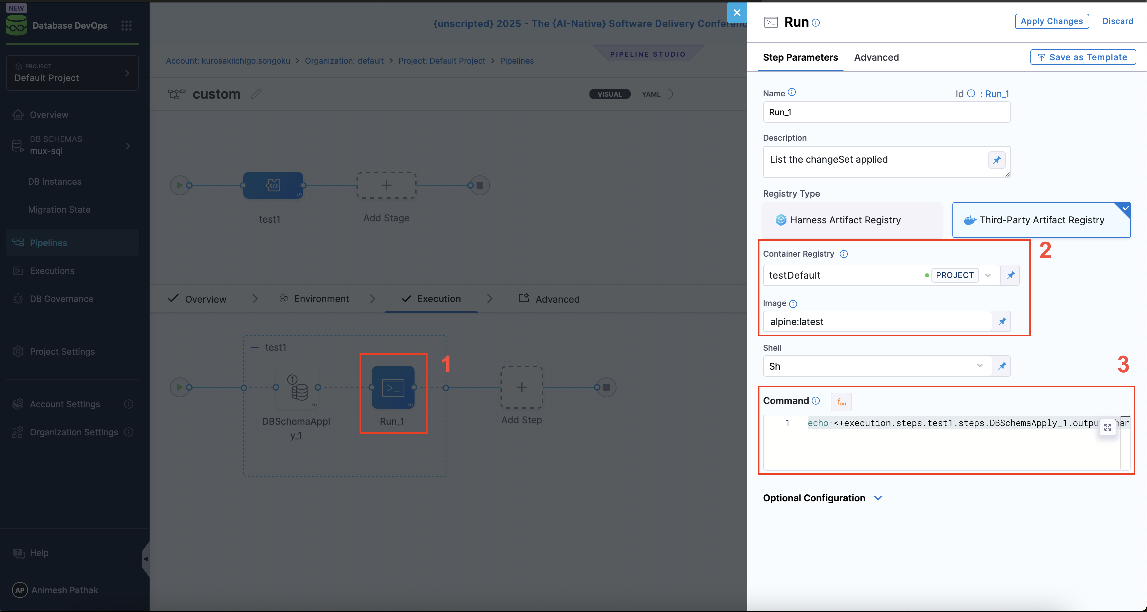
Task: Open the module switcher grid icon
Action: pos(126,25)
